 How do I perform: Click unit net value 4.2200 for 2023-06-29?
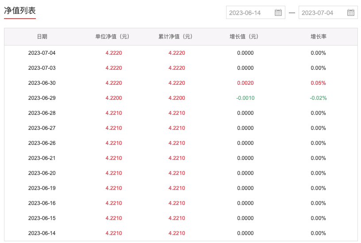click(114, 98)
